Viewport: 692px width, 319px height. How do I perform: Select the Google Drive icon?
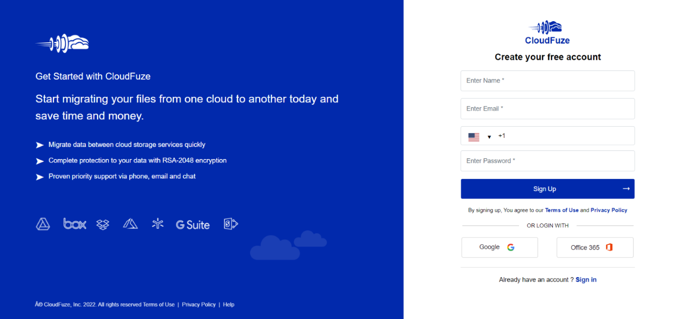pos(43,224)
